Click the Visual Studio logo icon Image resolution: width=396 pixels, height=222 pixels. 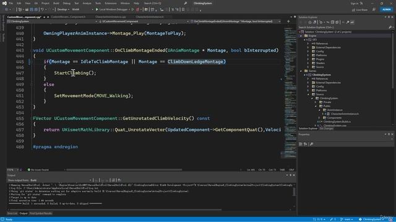point(4,3)
